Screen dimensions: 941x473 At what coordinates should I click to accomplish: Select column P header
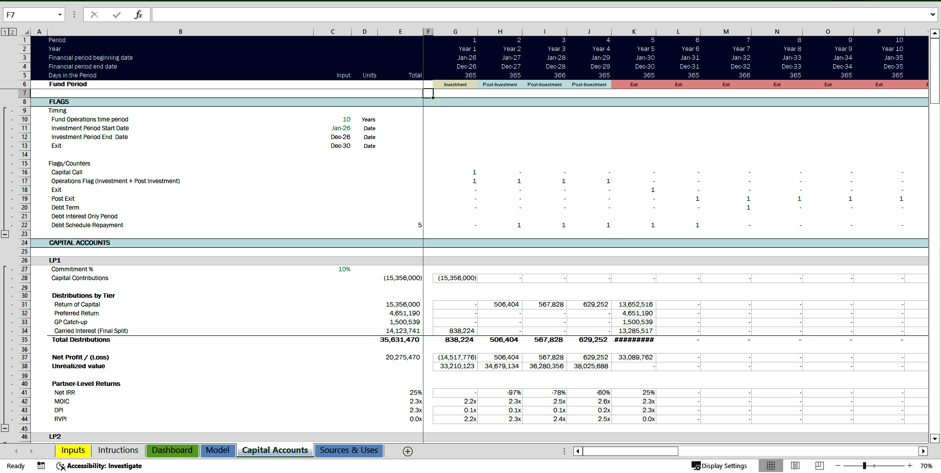click(879, 32)
